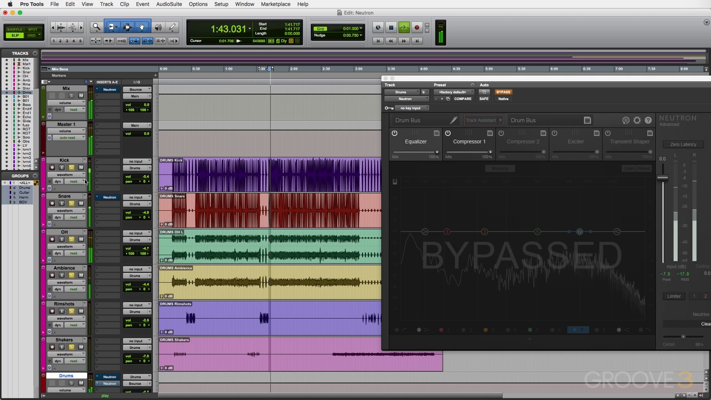
Task: Click the orange BYPASS button
Action: 503,92
